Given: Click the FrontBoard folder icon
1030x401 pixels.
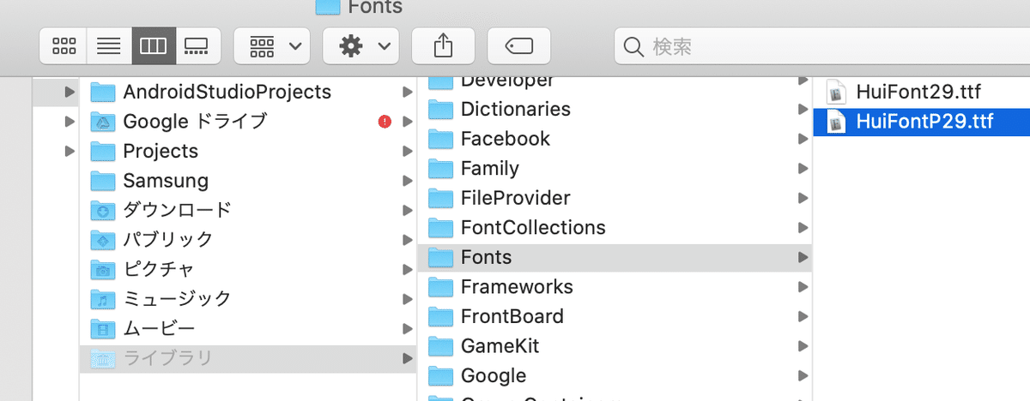Looking at the screenshot, I should tap(440, 316).
